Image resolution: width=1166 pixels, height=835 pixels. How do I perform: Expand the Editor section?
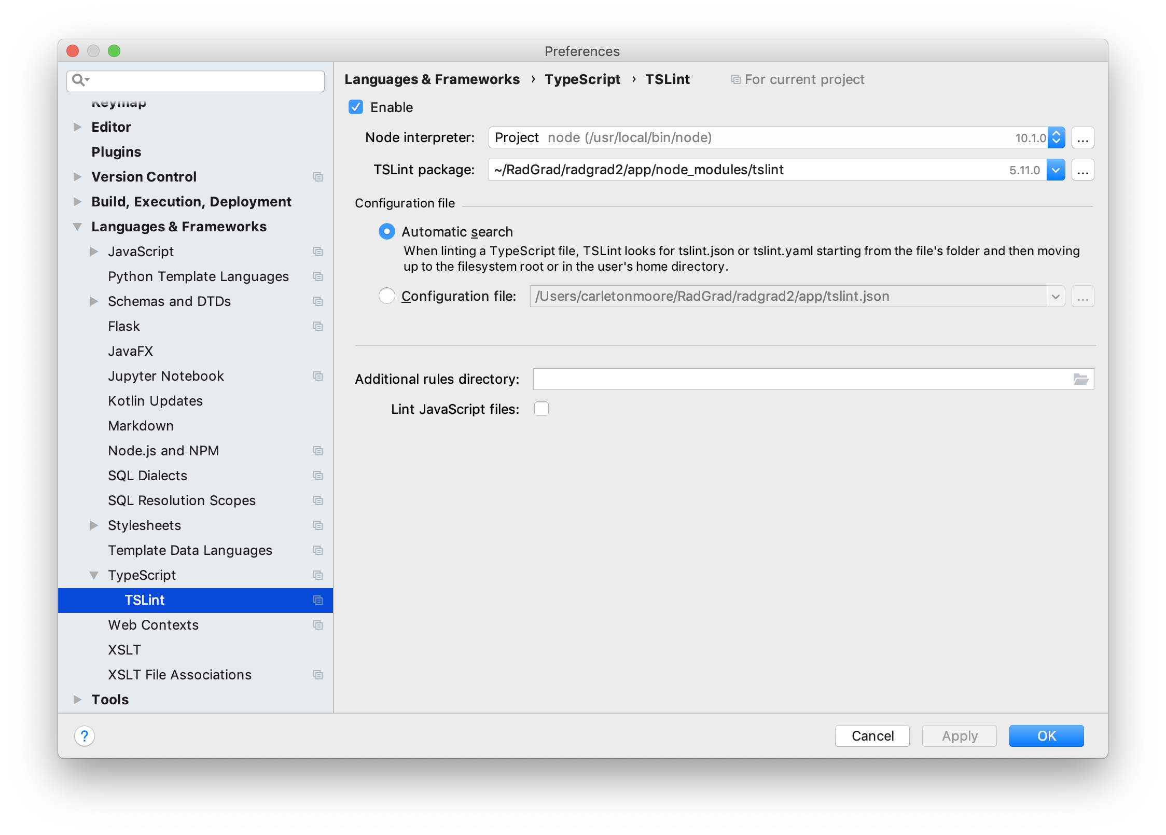coord(78,127)
